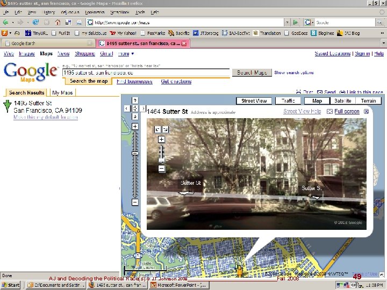Pan the map down with arrow
Image resolution: width=387 pixels, height=290 pixels.
click(135, 117)
